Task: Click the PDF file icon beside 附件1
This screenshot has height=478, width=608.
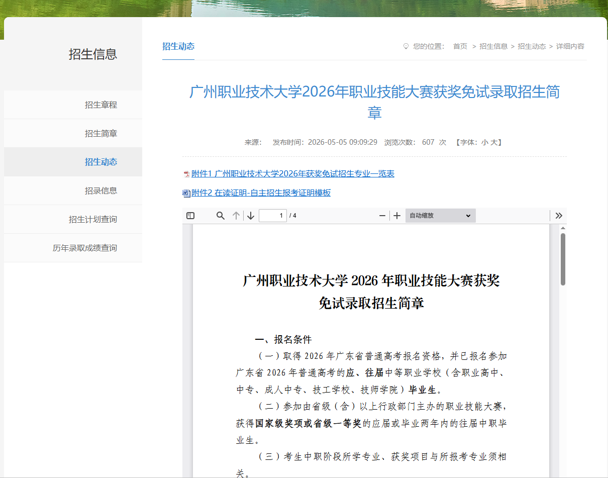Action: pyautogui.click(x=186, y=174)
